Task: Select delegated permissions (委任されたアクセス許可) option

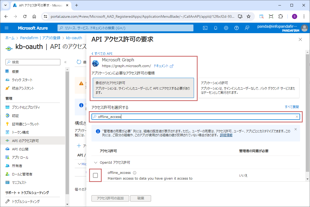Action: [x=143, y=88]
